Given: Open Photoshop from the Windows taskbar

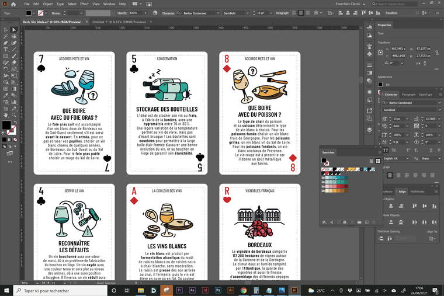Looking at the screenshot, I should tap(218, 290).
